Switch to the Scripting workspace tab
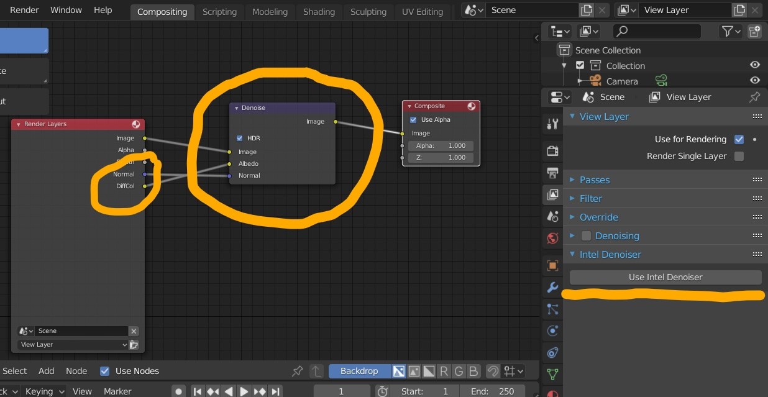 219,12
